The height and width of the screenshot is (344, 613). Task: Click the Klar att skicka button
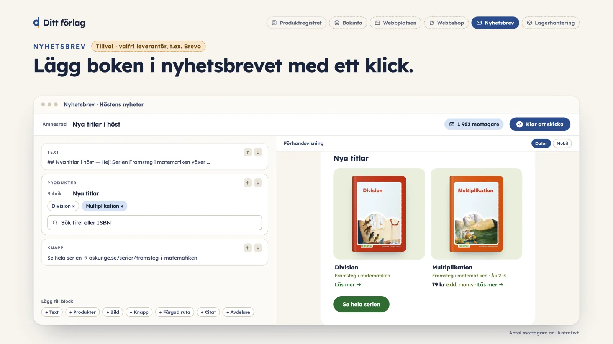pos(540,124)
